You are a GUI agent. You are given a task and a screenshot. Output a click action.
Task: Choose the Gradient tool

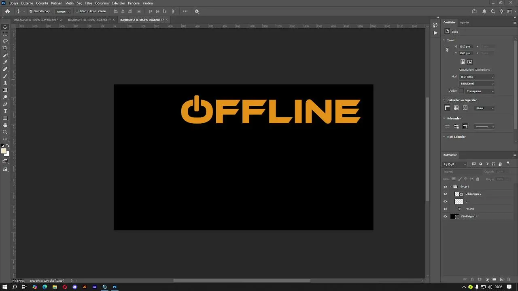pos(5,90)
